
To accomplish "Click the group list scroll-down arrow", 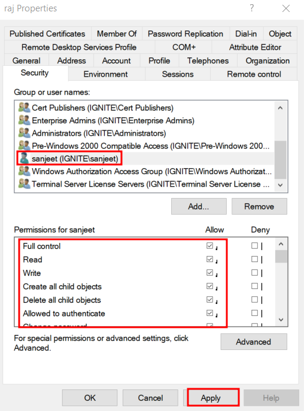I will pos(280,185).
